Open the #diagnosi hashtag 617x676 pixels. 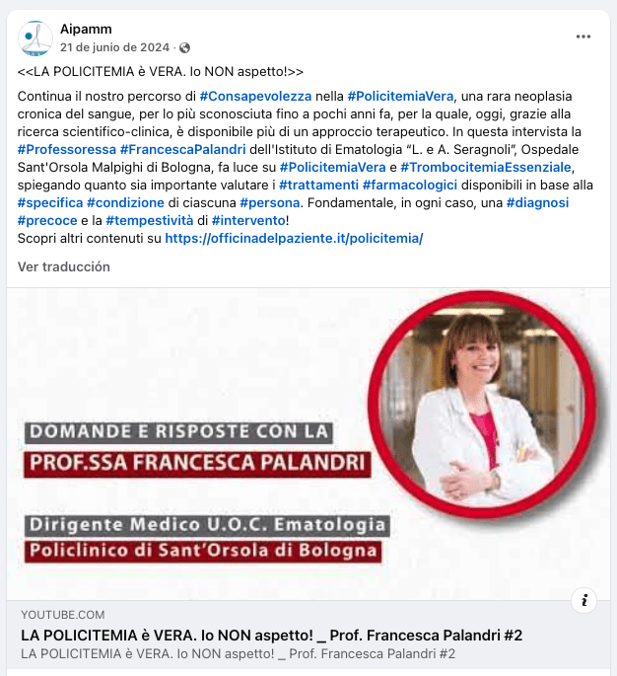coord(537,202)
